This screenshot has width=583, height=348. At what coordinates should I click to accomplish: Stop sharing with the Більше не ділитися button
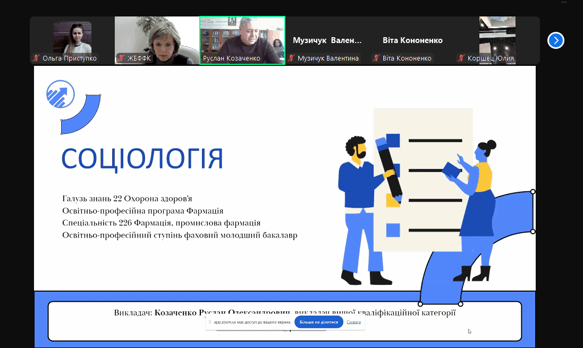pos(319,322)
